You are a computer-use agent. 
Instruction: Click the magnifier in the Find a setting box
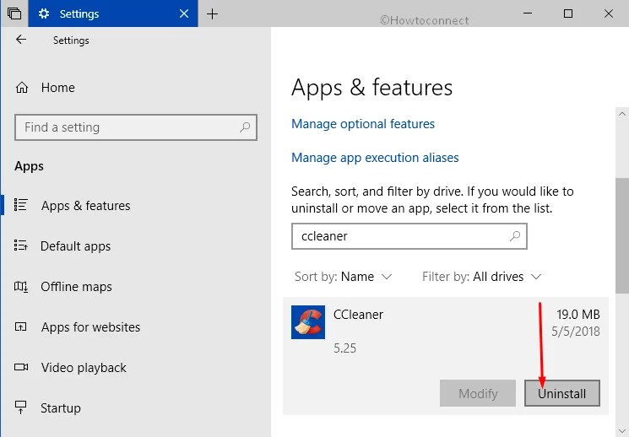(244, 127)
